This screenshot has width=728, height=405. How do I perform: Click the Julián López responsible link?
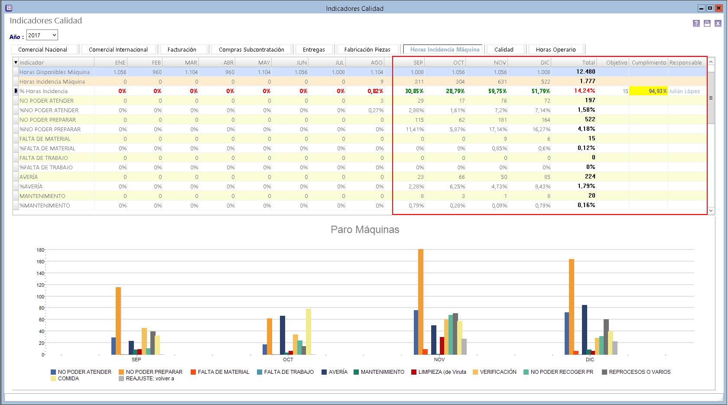tap(684, 91)
